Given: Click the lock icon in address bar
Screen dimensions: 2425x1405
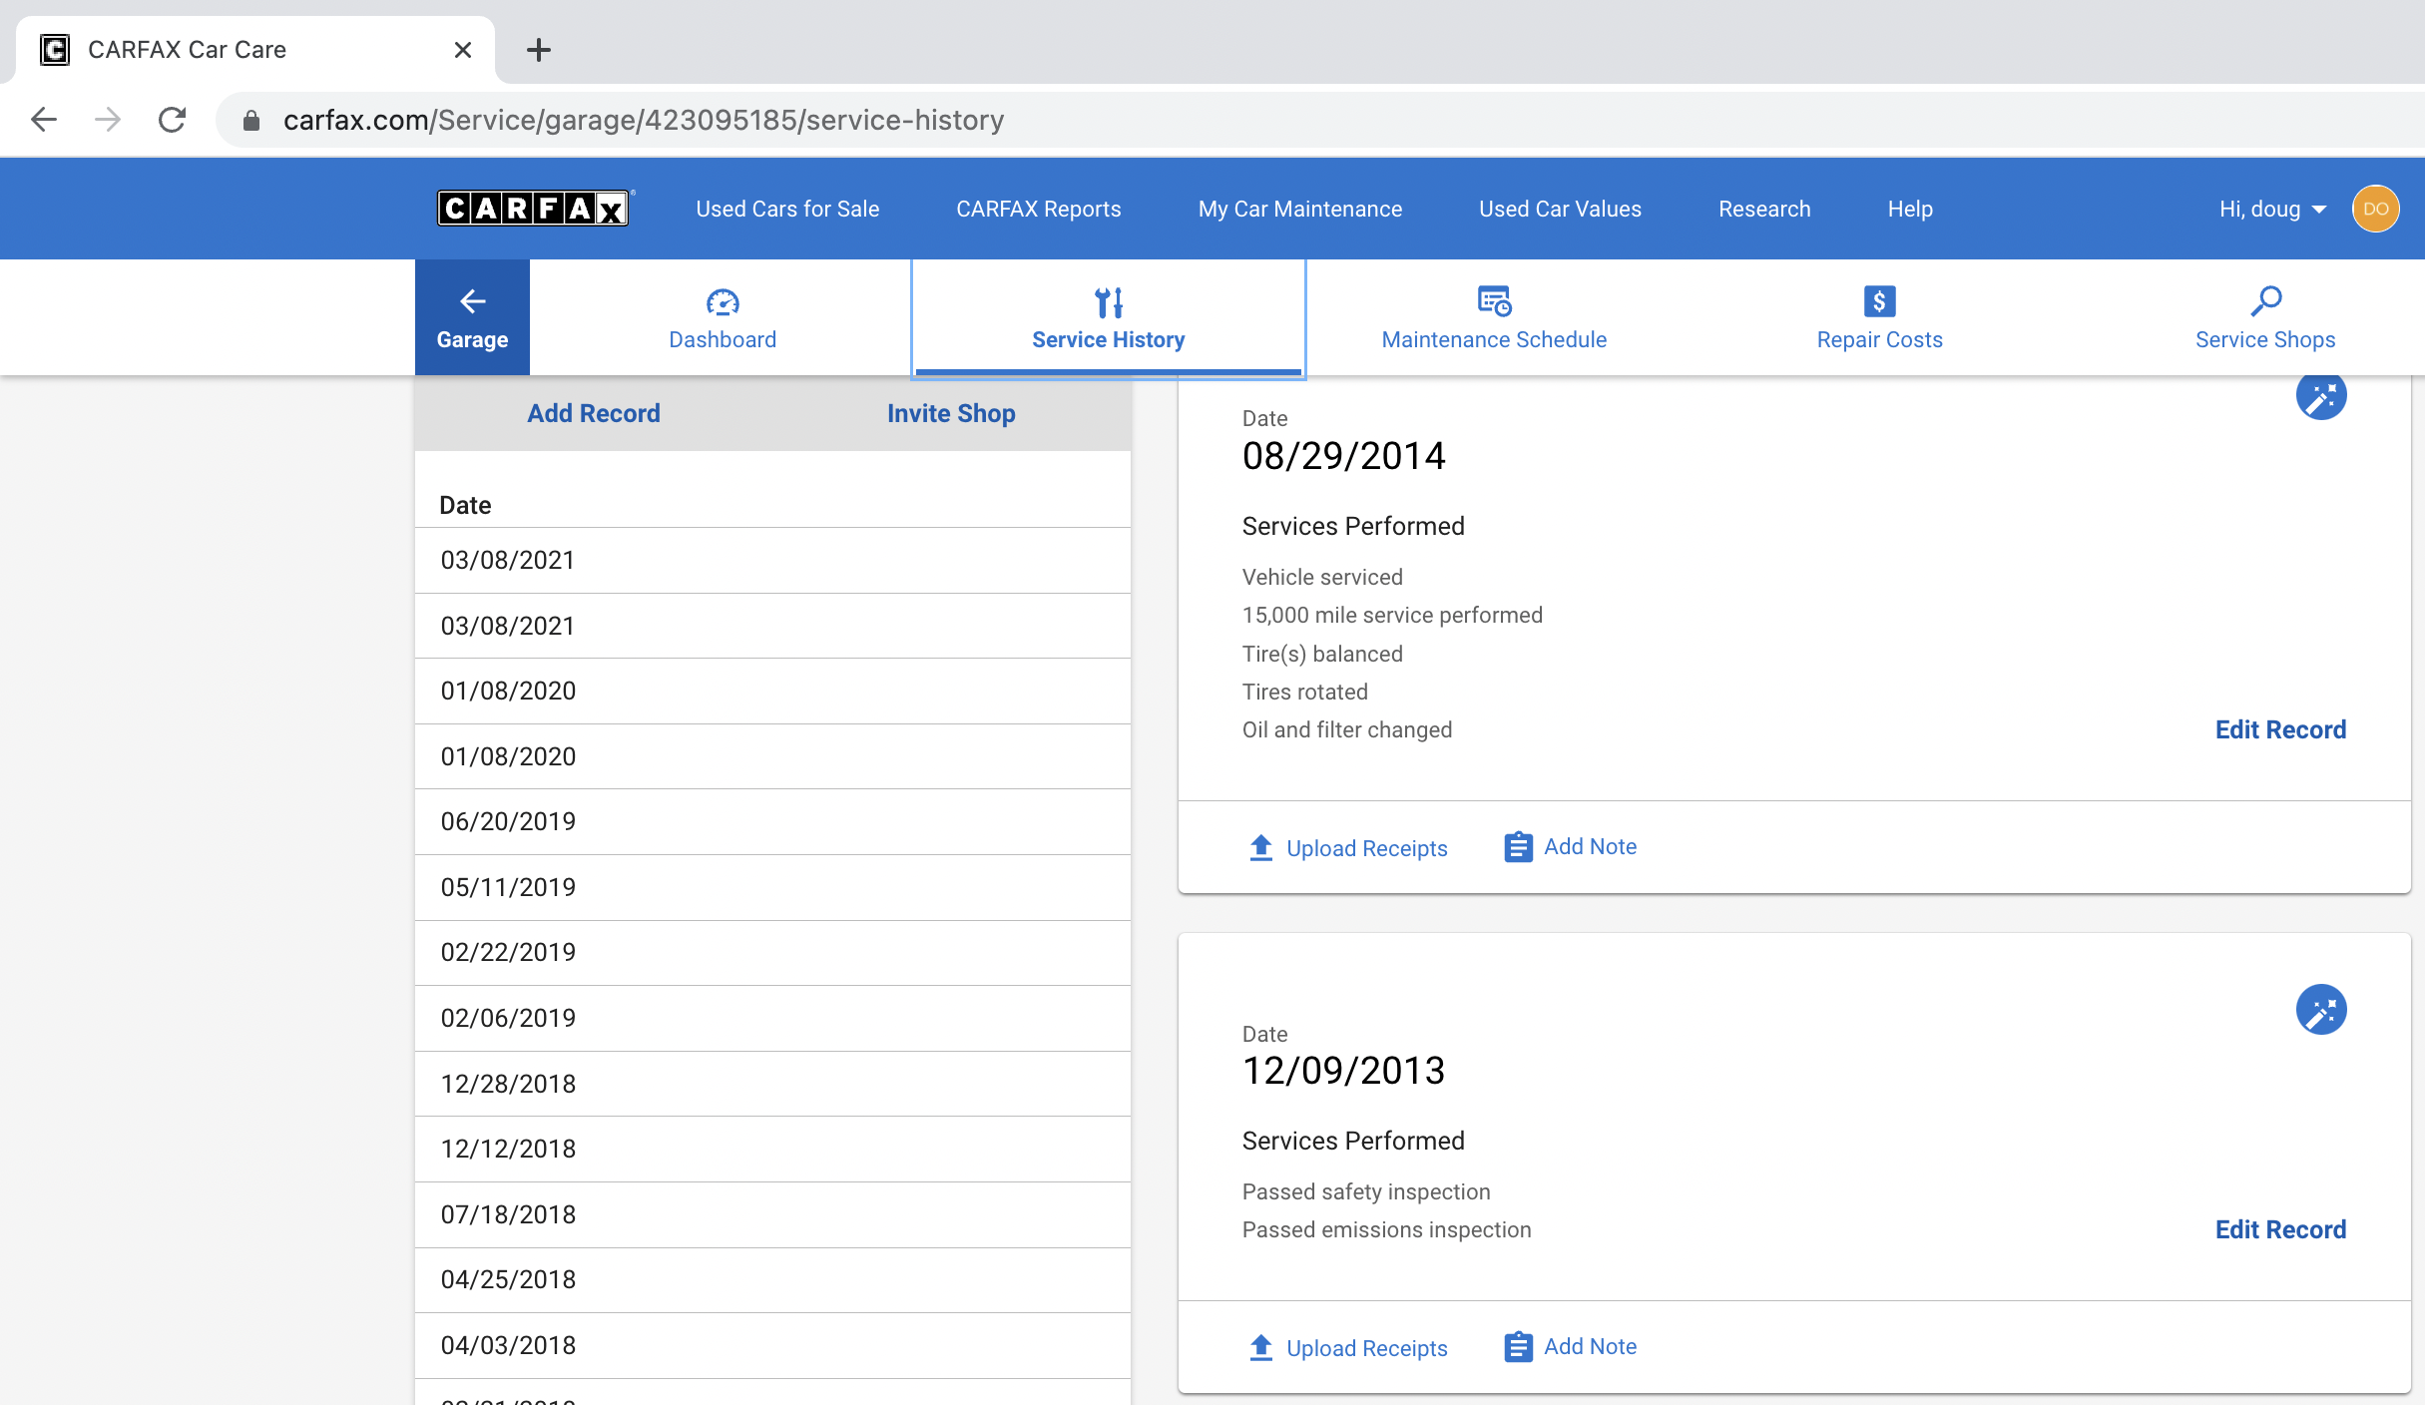Looking at the screenshot, I should point(251,120).
